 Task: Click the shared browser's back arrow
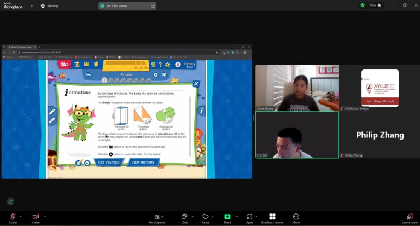[4, 53]
